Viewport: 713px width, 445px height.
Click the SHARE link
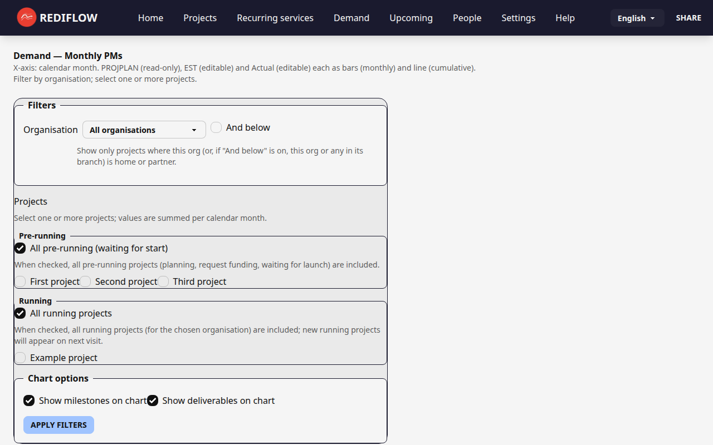(x=688, y=17)
